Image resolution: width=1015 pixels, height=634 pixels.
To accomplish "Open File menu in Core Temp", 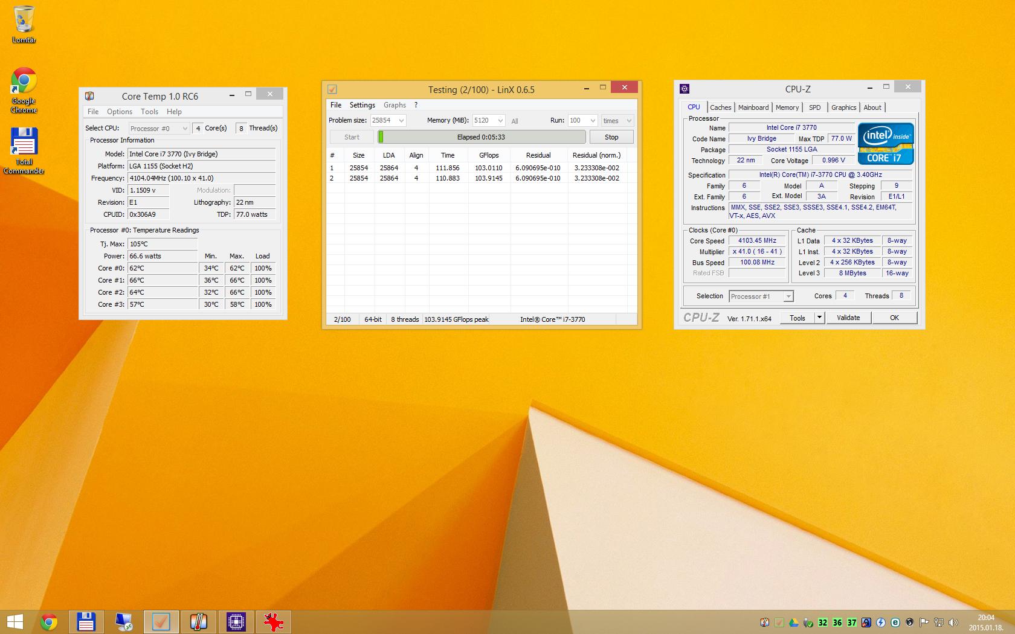I will [93, 112].
